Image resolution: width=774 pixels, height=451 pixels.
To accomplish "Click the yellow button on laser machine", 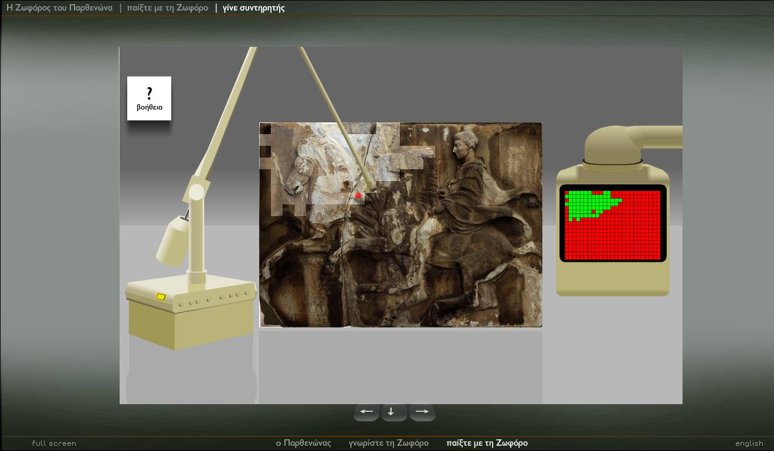I will (161, 297).
